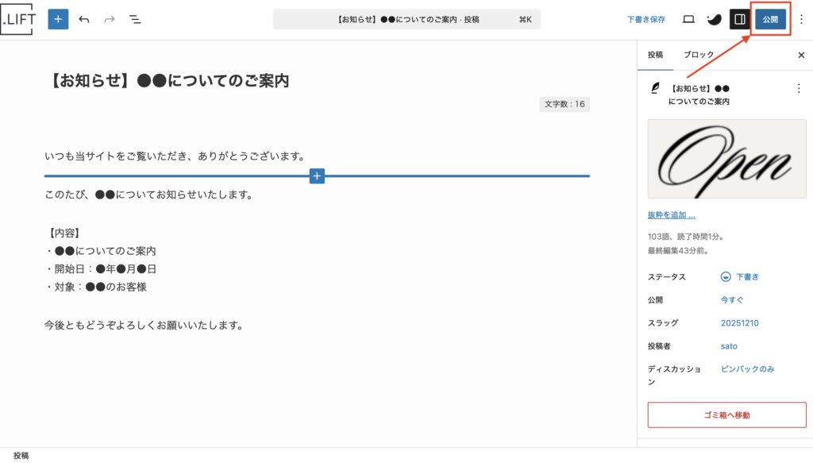Click the dark leaf-shaped plugin icon

tap(714, 19)
